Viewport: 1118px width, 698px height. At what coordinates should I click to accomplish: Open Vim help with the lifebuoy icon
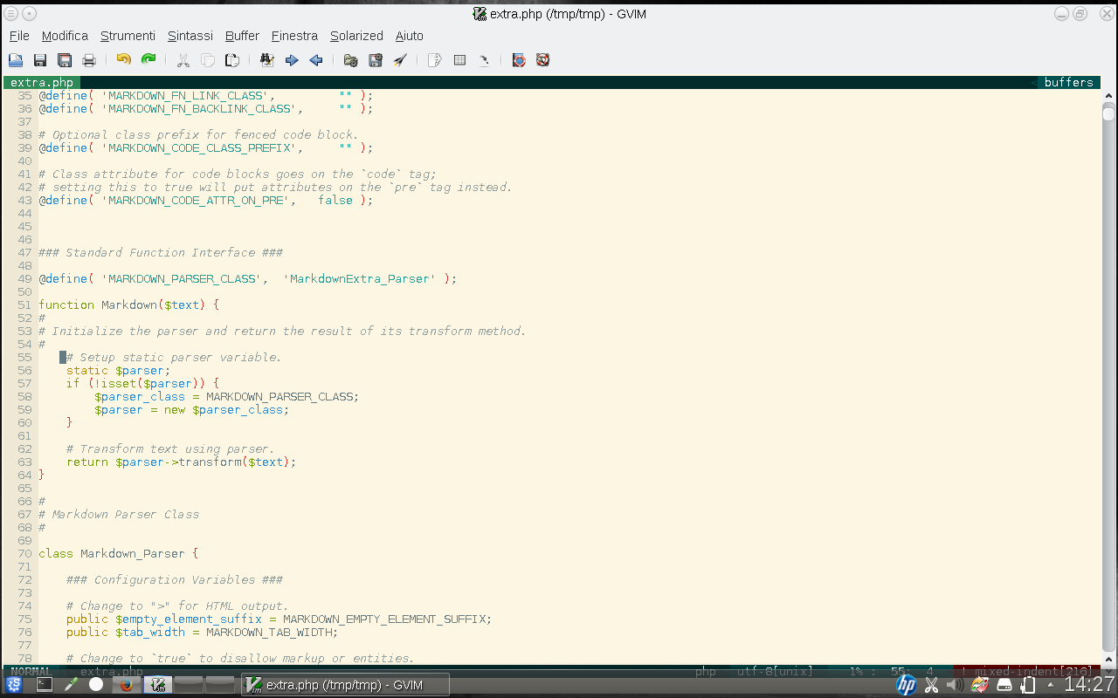(519, 60)
